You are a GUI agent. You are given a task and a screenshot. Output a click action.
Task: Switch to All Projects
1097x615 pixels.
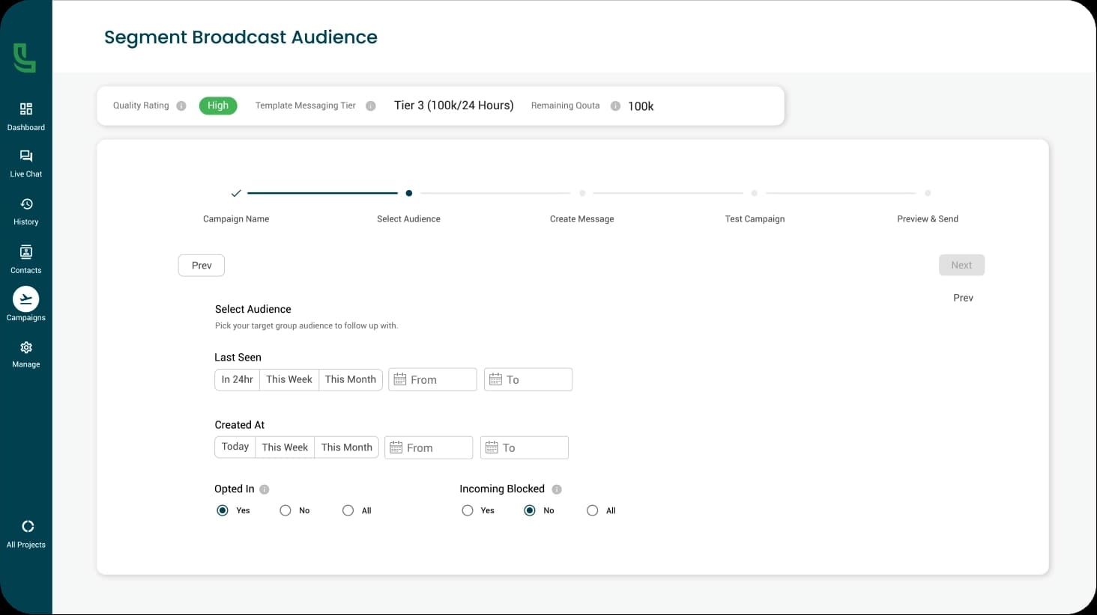point(26,534)
